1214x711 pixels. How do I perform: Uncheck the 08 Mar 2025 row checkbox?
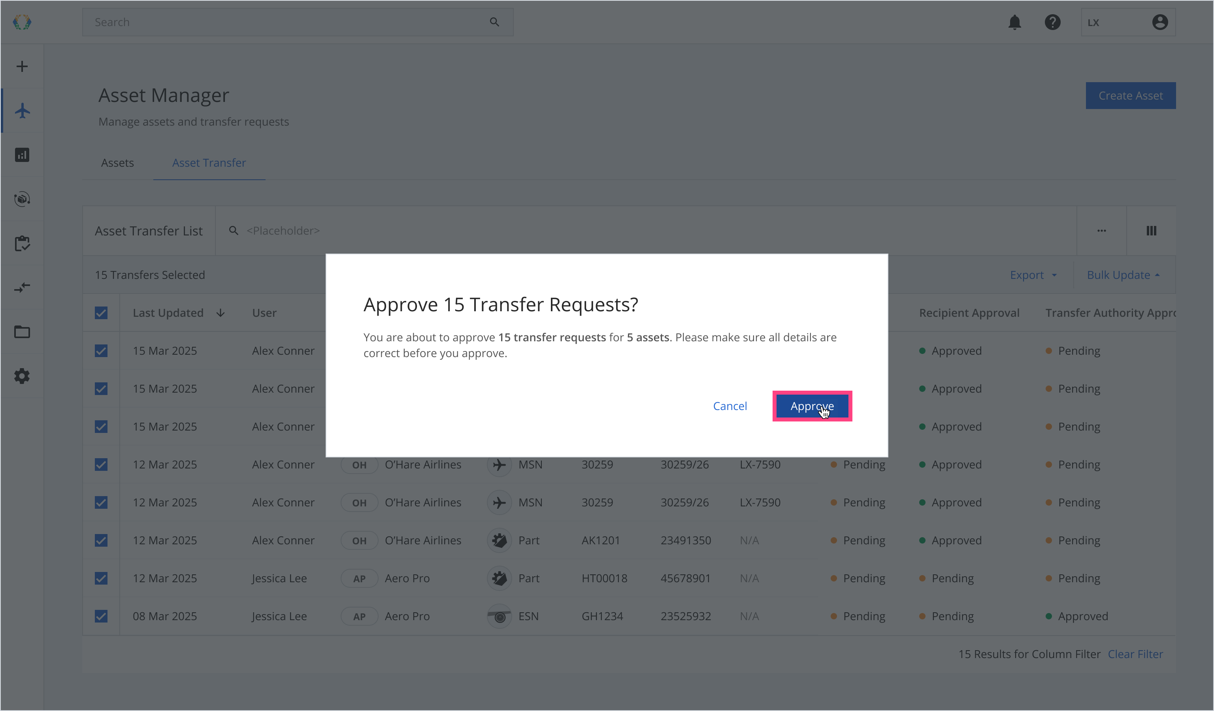pos(101,616)
